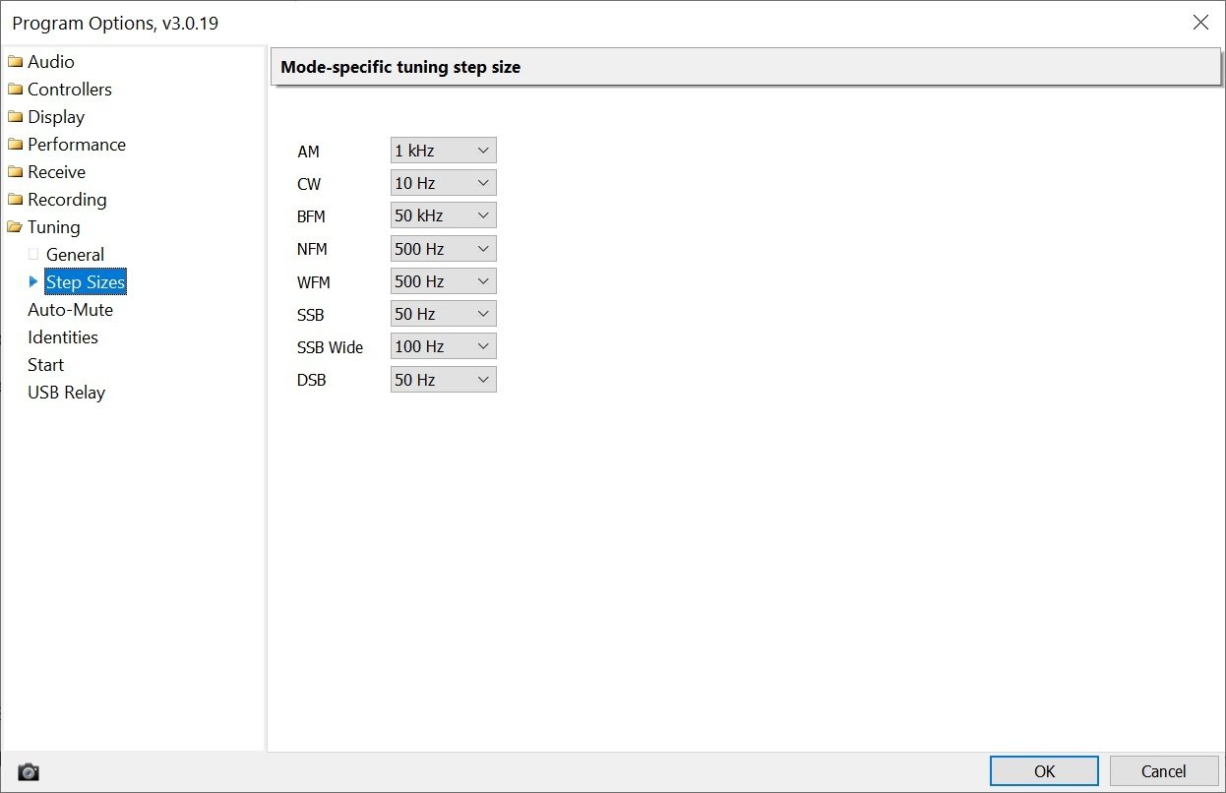
Task: Click the Receive folder icon
Action: (x=15, y=172)
